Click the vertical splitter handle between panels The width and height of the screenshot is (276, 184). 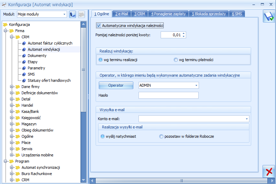[x=88, y=96]
